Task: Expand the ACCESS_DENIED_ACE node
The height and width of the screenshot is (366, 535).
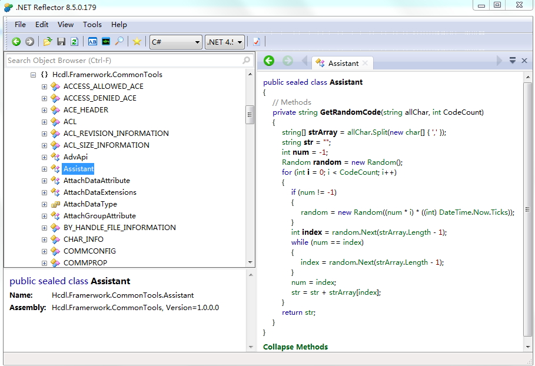Action: point(44,98)
